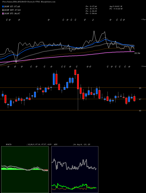
Task: Click the white DOW MT legend swatch
Action: point(3,10)
